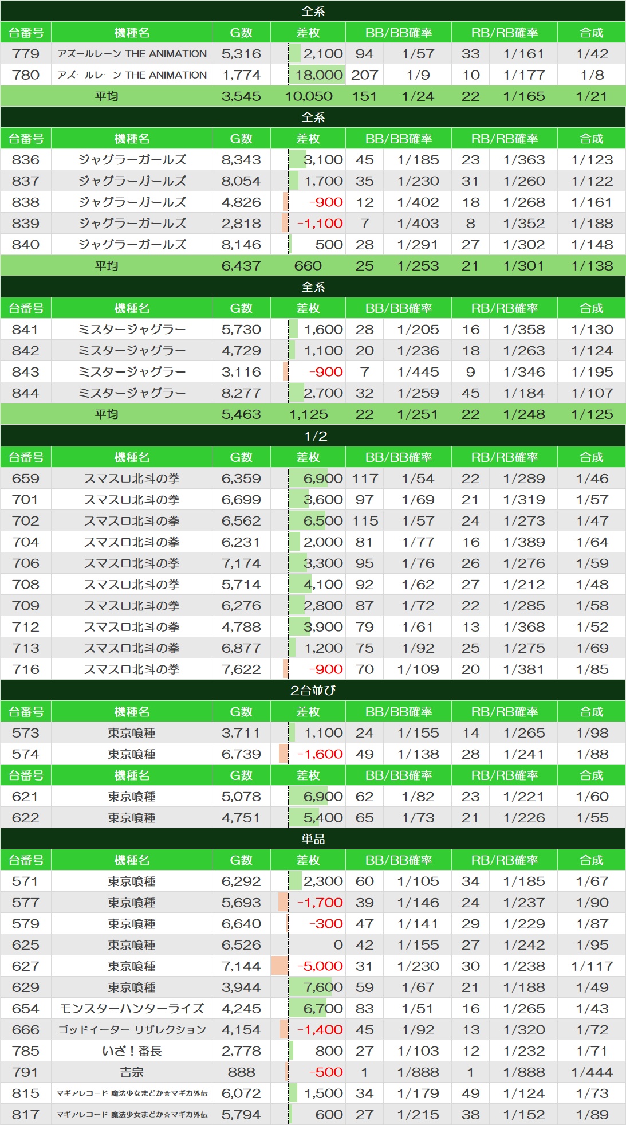
Task: Click the 7,144 game count value
Action: pyautogui.click(x=241, y=966)
